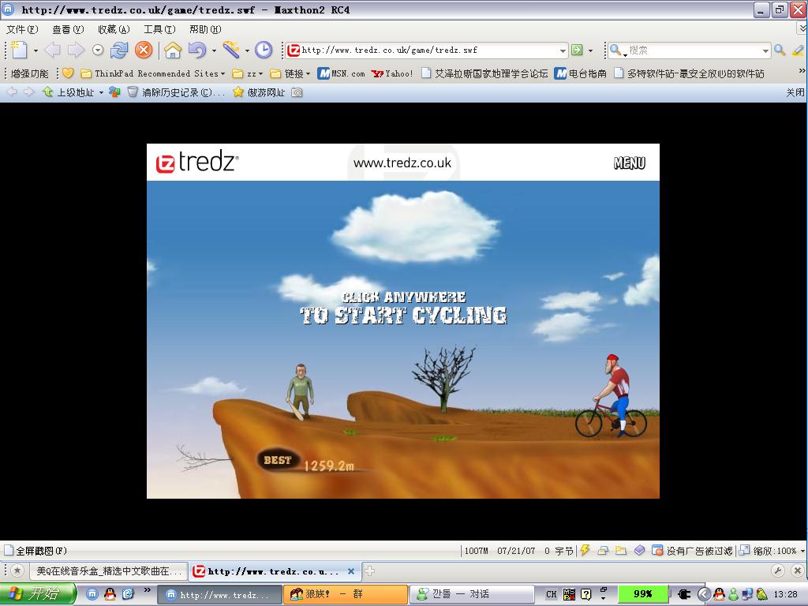
Task: Show hidden tray icons arrow
Action: click(x=704, y=594)
